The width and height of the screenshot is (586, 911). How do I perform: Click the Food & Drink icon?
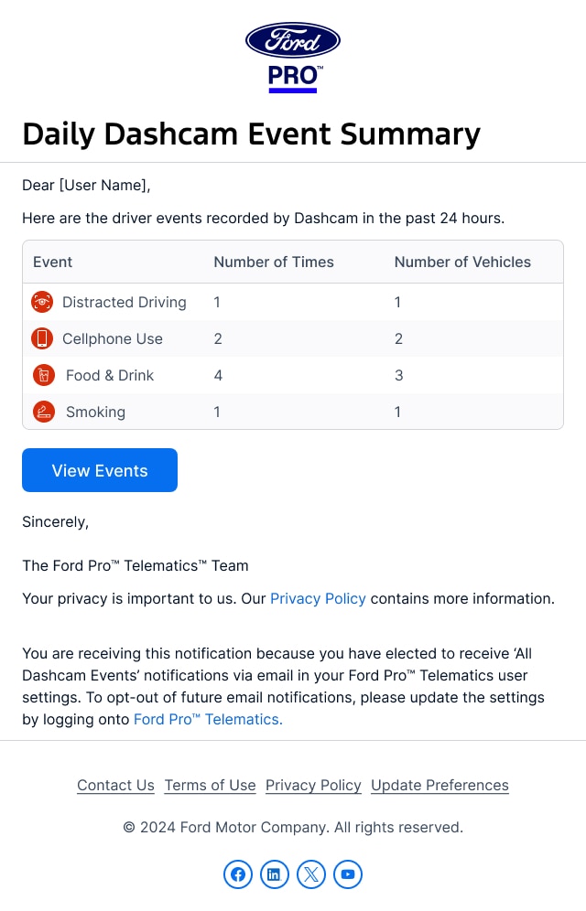coord(44,375)
